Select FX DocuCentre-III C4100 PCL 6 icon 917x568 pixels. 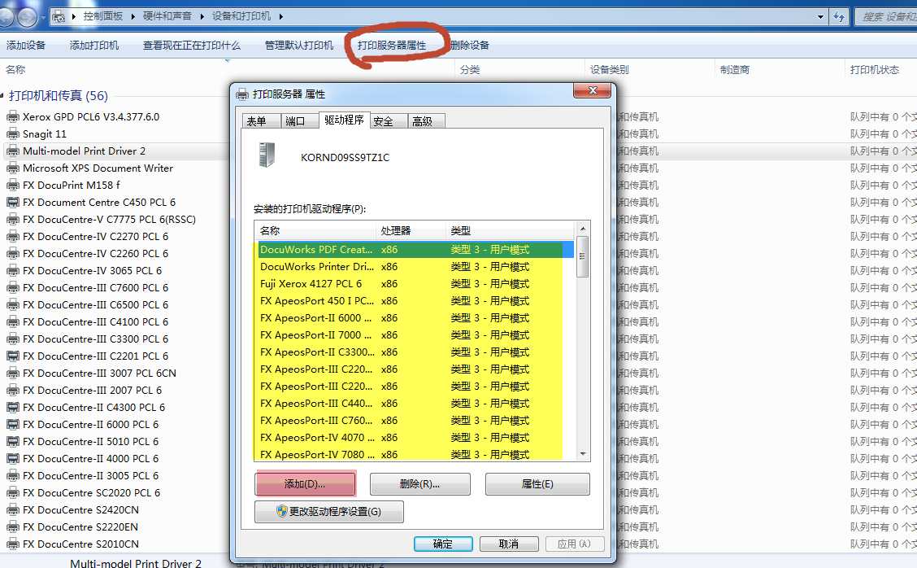[12, 321]
